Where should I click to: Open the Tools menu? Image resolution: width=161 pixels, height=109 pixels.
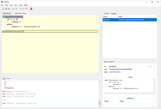(21, 5)
